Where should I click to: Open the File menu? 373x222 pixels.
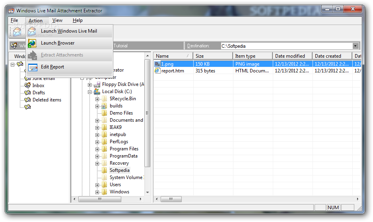(x=14, y=20)
